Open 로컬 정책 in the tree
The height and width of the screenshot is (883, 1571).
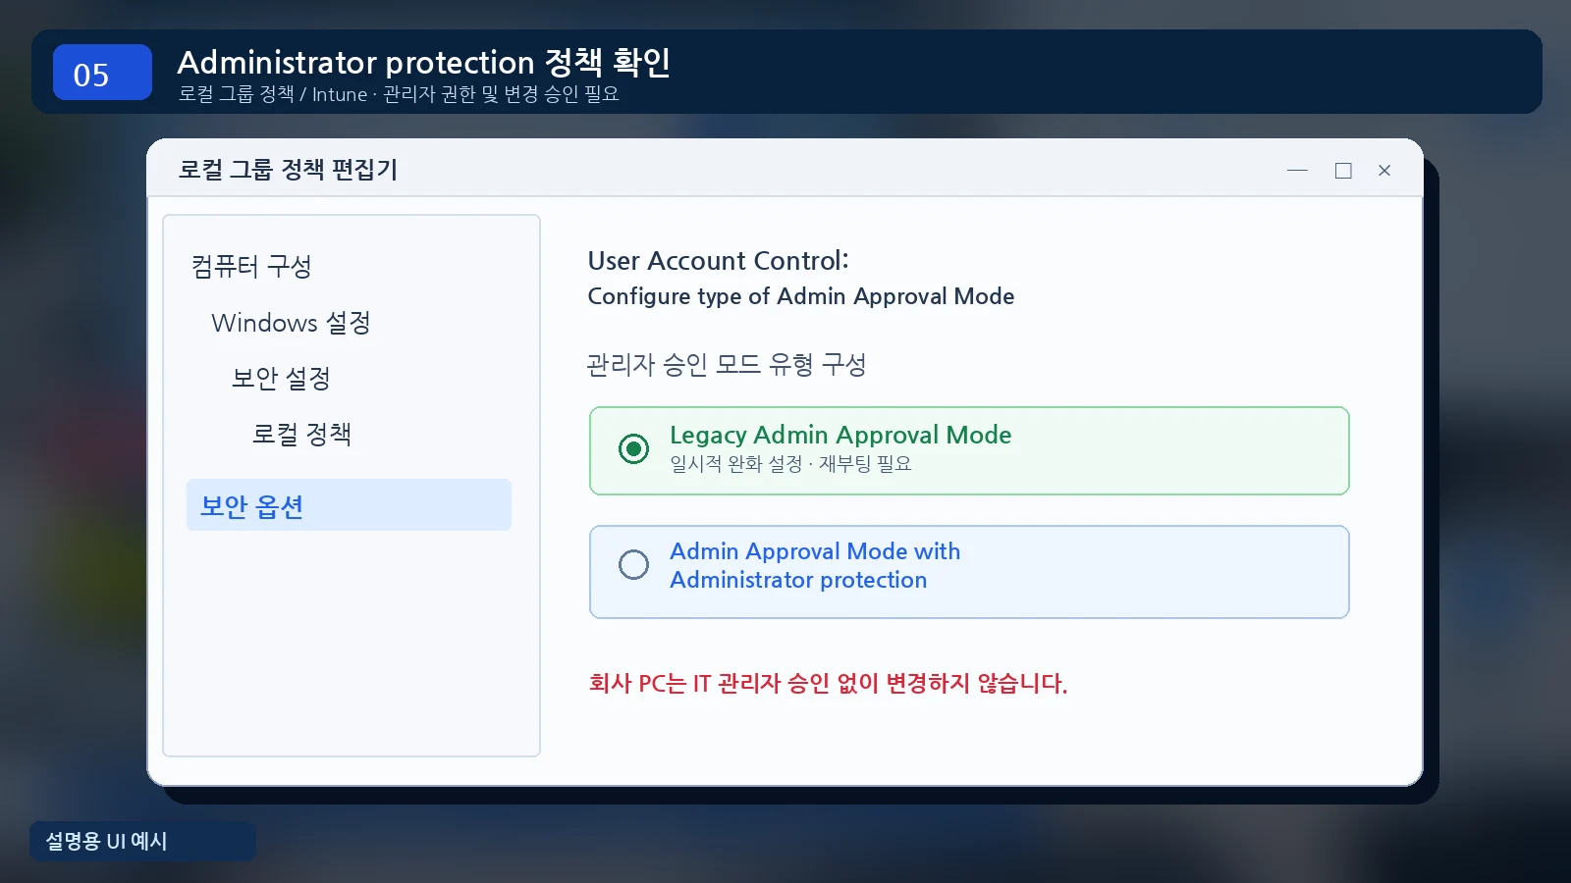(301, 434)
